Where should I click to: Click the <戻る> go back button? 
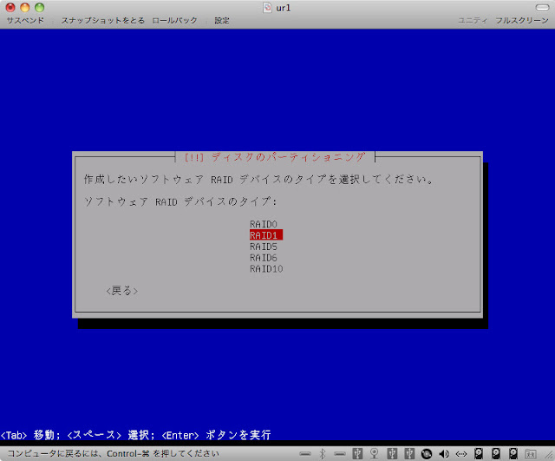[x=121, y=291]
